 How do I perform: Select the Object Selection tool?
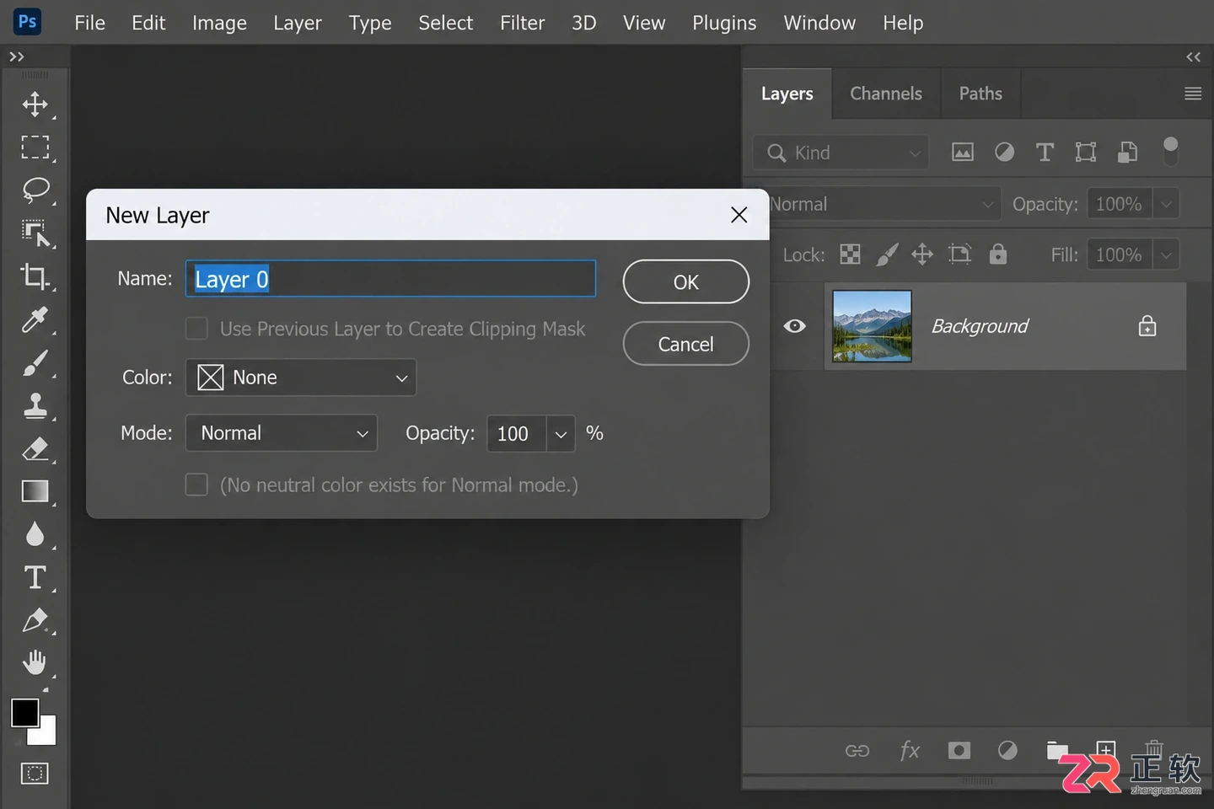point(35,233)
